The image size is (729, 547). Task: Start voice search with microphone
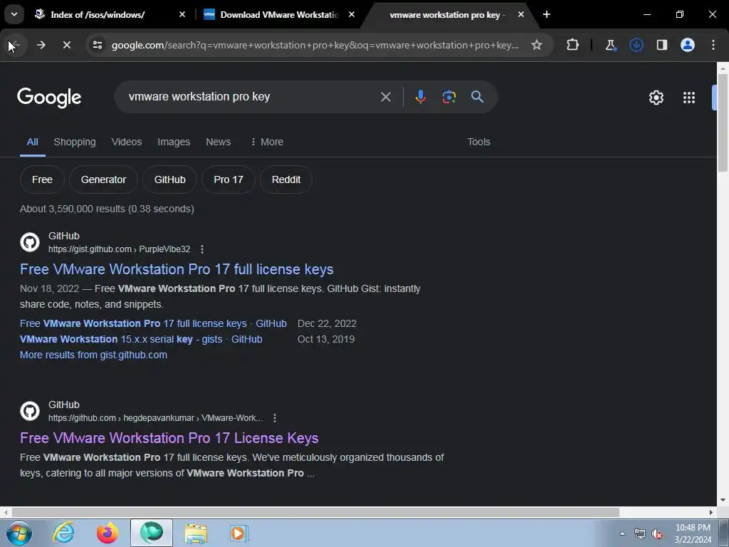click(x=420, y=97)
